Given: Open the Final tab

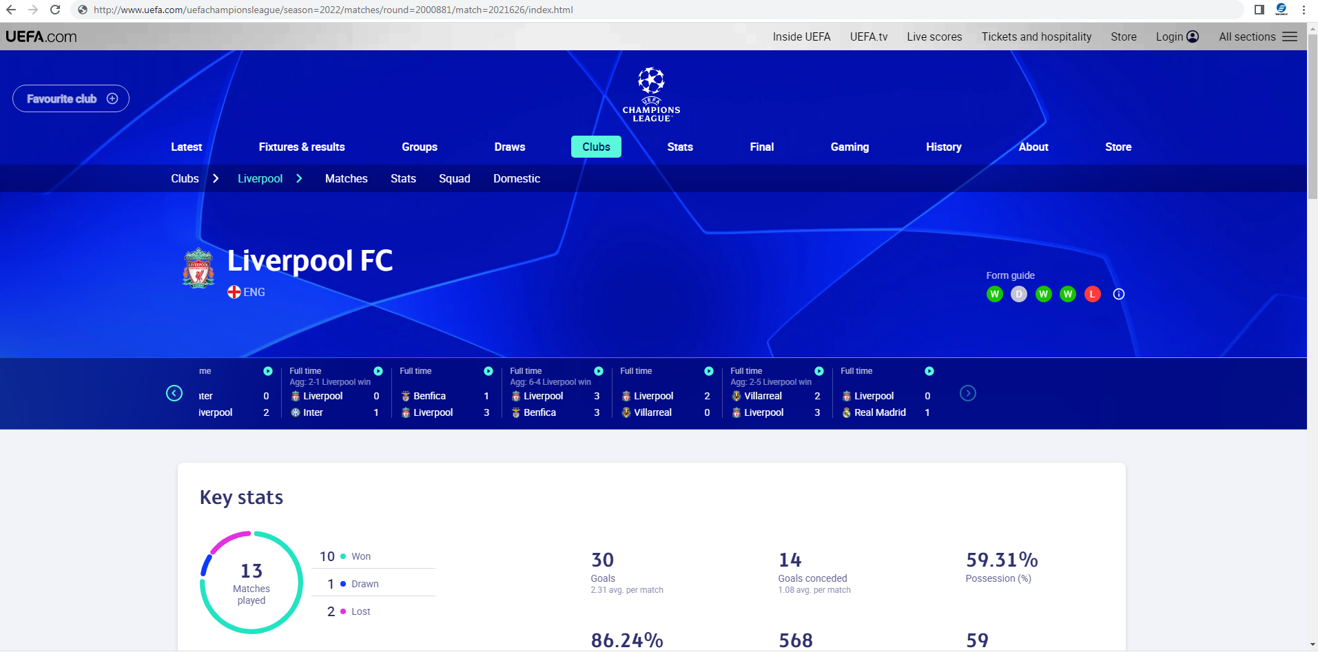Looking at the screenshot, I should point(762,147).
